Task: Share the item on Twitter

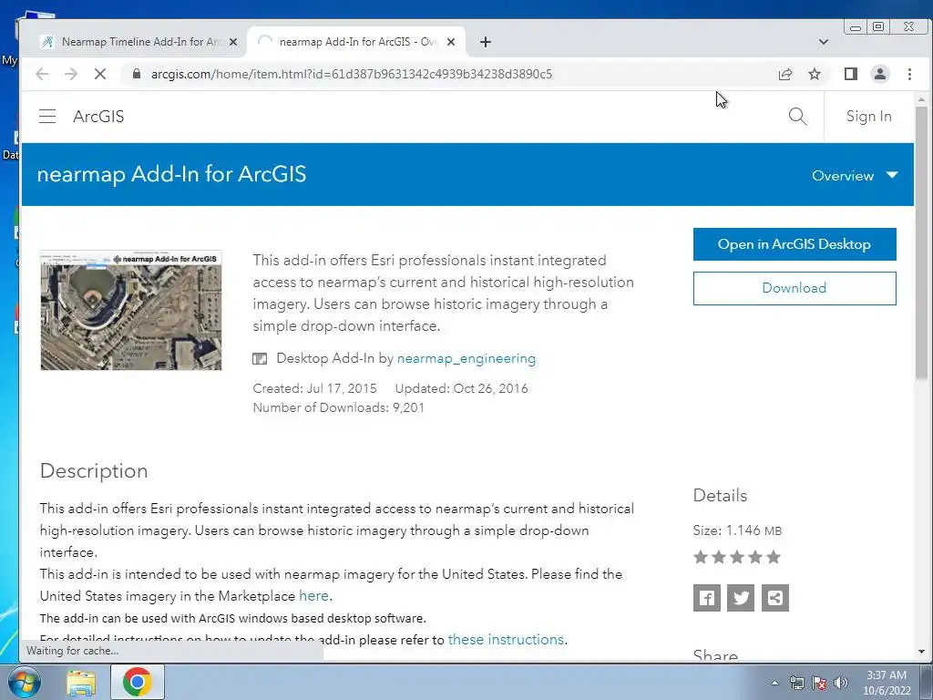Action: point(741,598)
